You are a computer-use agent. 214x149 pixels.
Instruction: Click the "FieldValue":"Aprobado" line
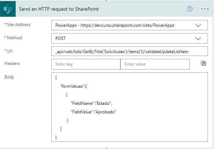93,112
